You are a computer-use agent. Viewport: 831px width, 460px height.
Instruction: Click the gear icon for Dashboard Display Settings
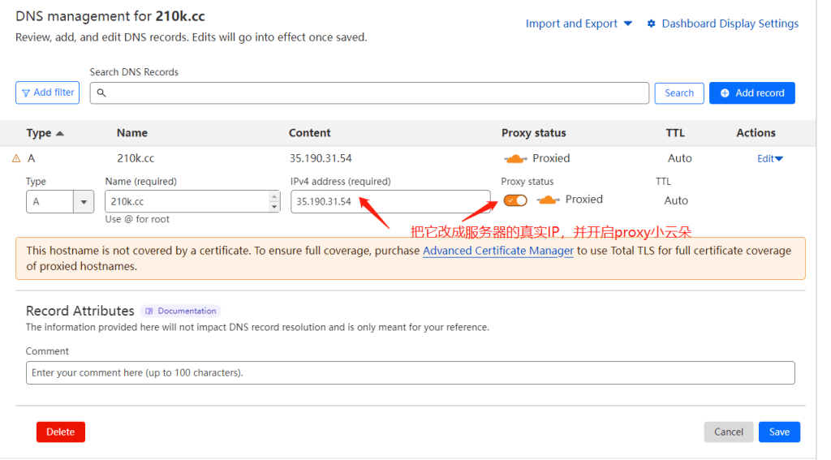(x=651, y=24)
